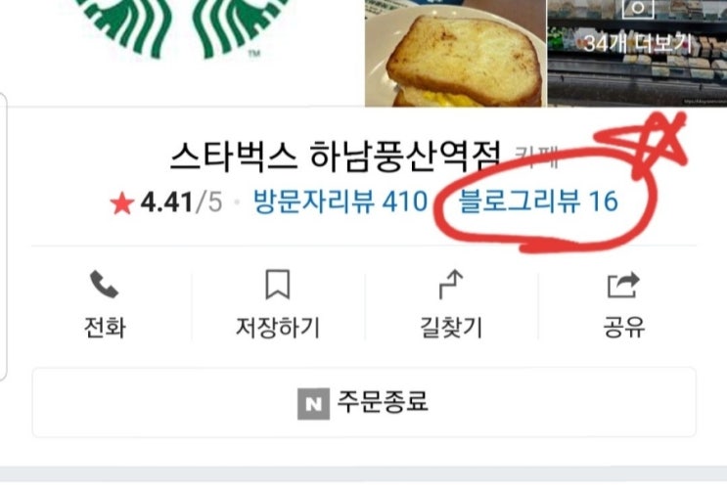Click the red star rating icon
Viewport: 727px width, 494px height.
pyautogui.click(x=122, y=202)
